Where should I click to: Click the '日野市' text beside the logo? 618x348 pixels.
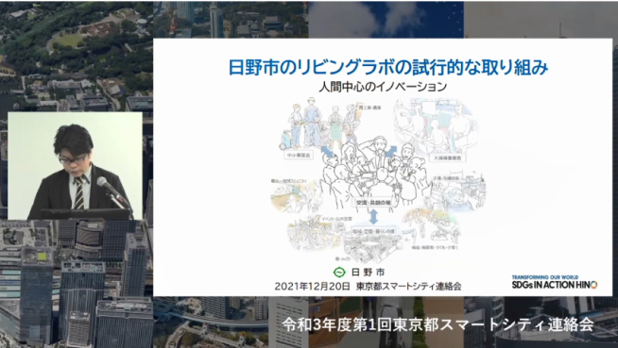click(368, 273)
